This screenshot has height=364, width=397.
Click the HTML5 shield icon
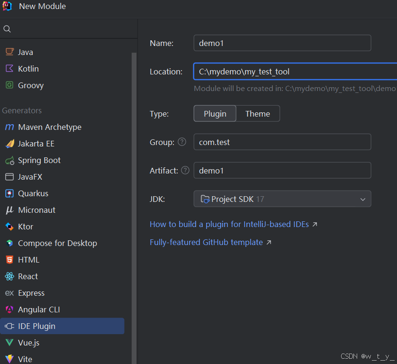[x=9, y=260]
